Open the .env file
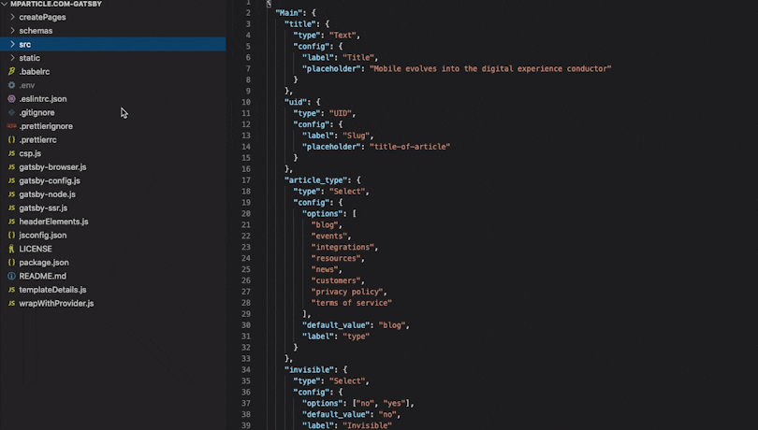 coord(27,85)
